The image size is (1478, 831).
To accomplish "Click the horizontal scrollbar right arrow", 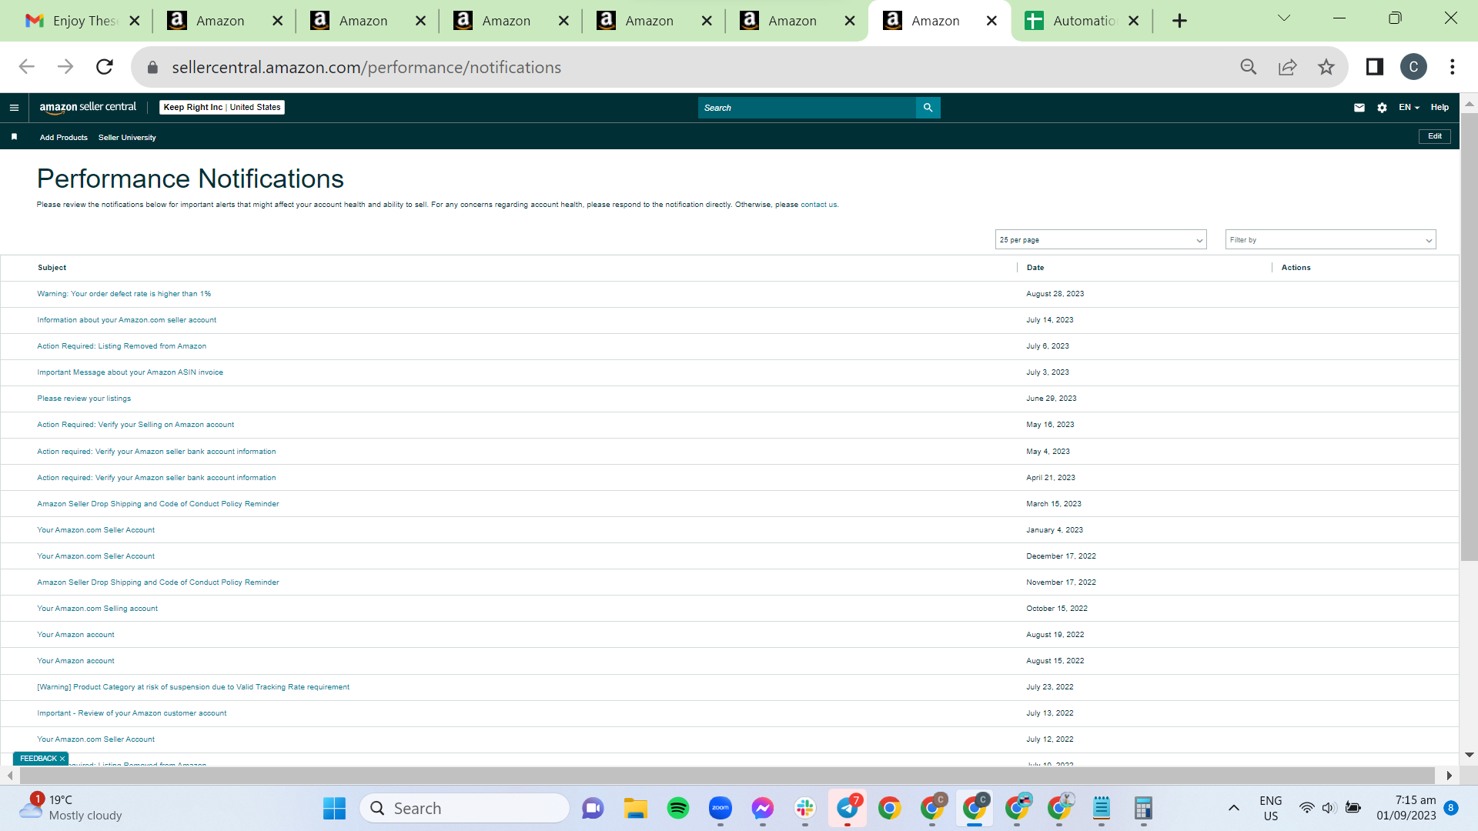I will tap(1450, 776).
